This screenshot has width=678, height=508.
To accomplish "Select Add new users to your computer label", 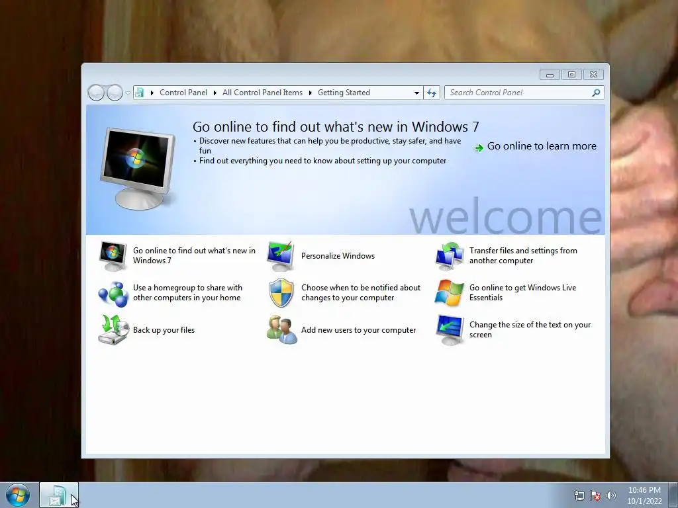I will (358, 330).
